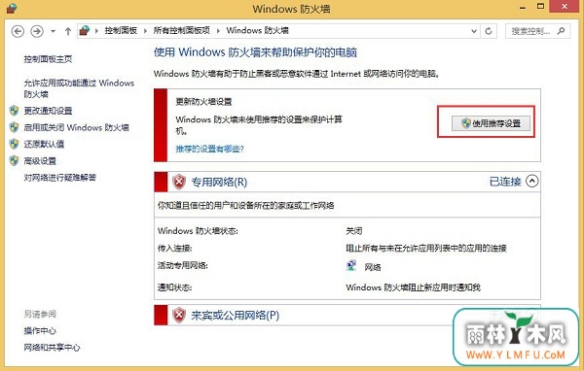Open 推荐的设置有哪些? help link
The width and height of the screenshot is (584, 371).
(209, 149)
